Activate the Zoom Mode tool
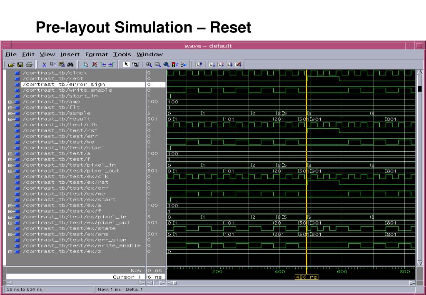 point(135,65)
